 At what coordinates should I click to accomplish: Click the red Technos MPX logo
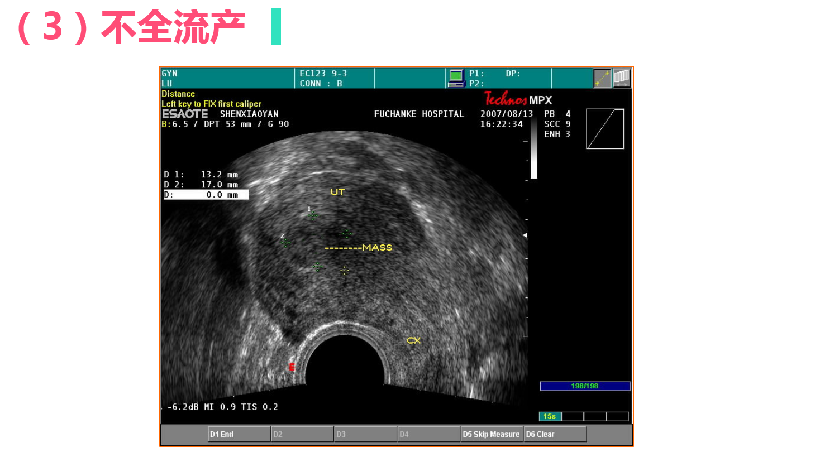point(518,99)
